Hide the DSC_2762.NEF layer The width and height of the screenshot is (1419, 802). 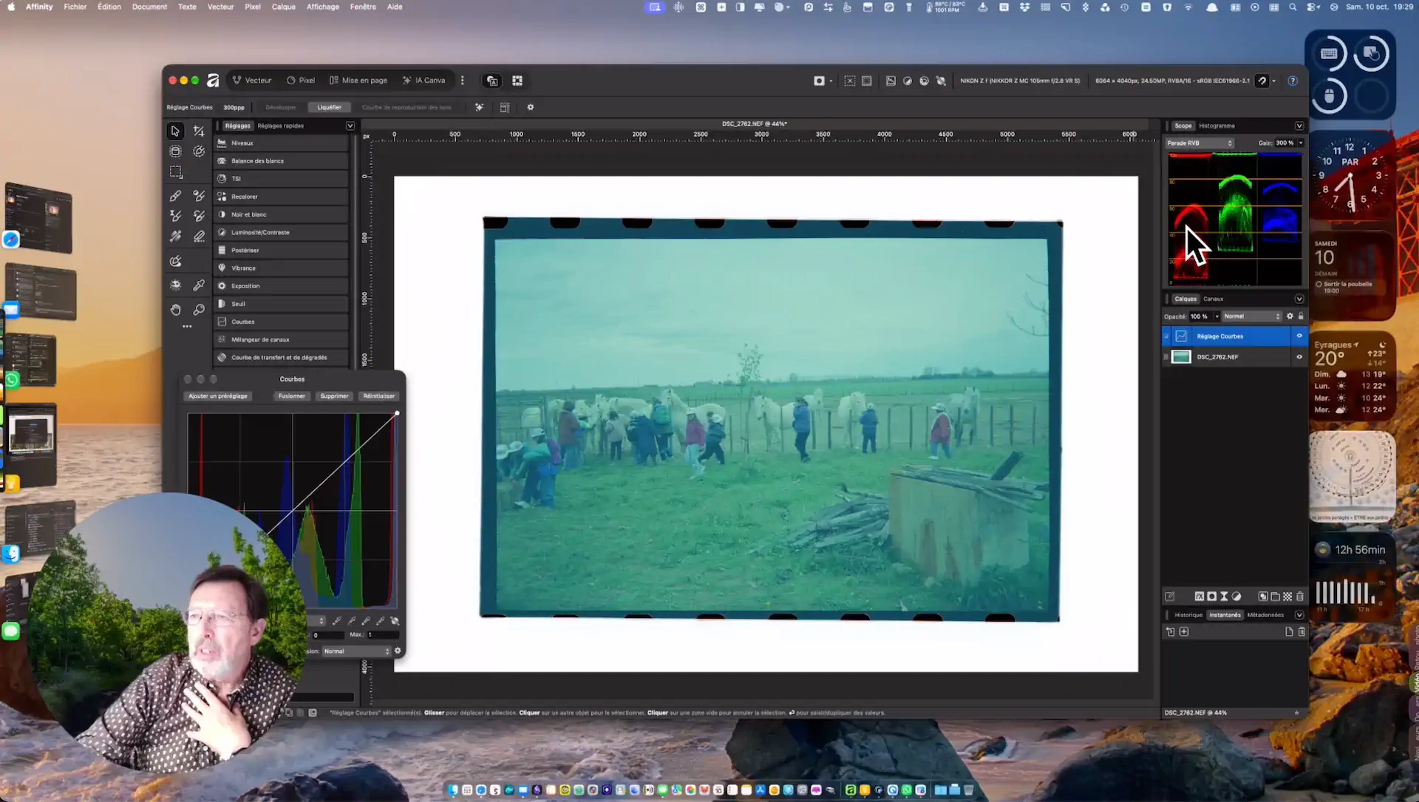1299,357
